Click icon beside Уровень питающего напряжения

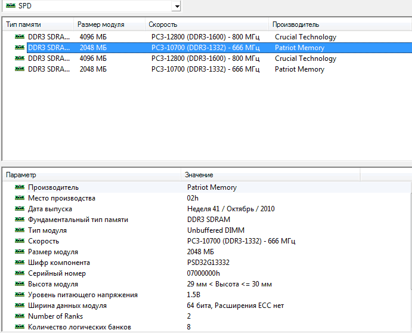(20, 295)
